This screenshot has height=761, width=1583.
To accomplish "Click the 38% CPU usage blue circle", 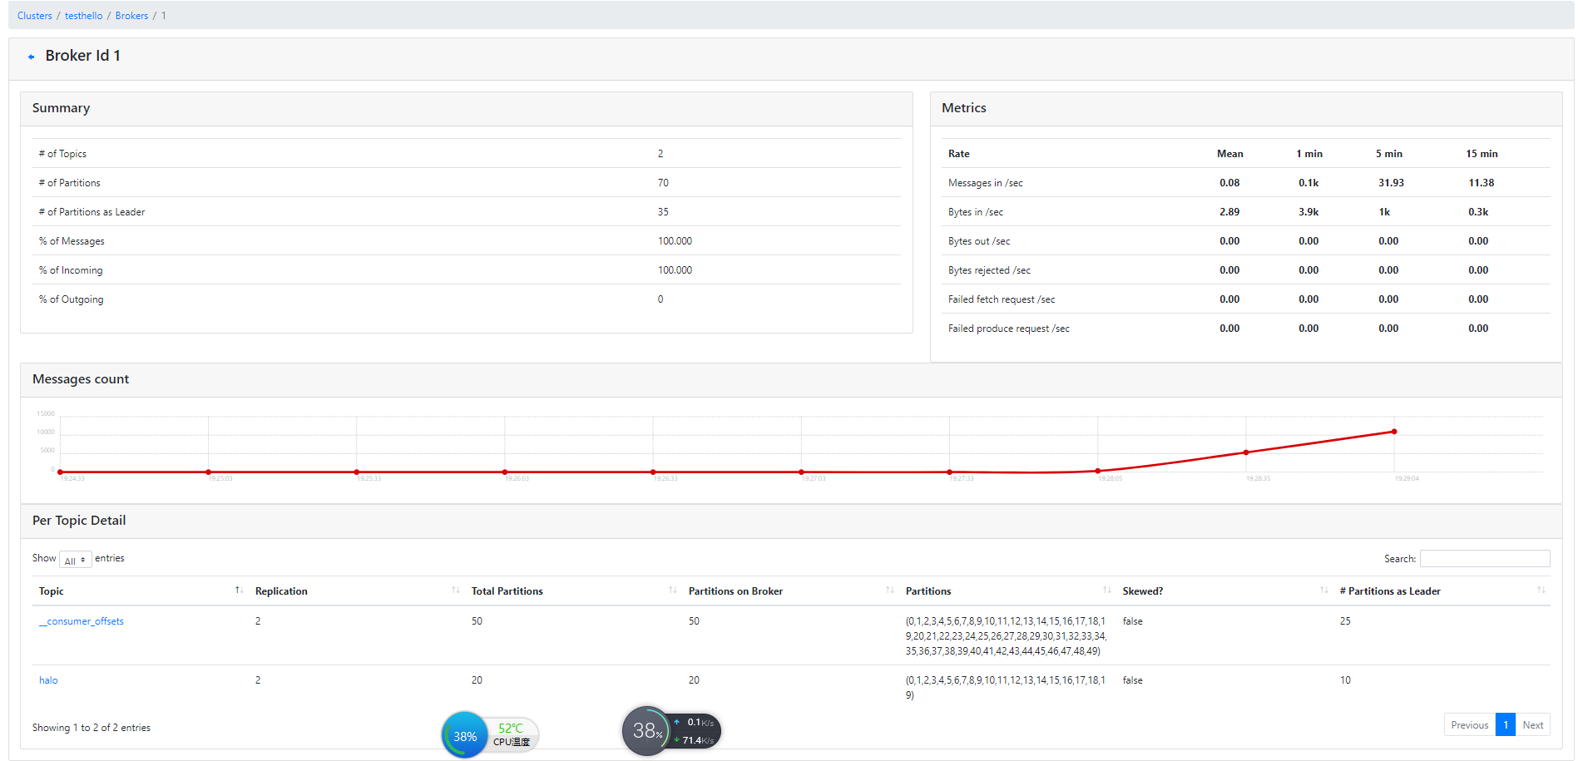I will coord(465,735).
